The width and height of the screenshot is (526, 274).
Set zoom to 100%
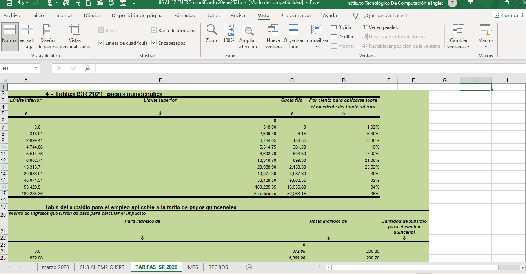coord(229,34)
